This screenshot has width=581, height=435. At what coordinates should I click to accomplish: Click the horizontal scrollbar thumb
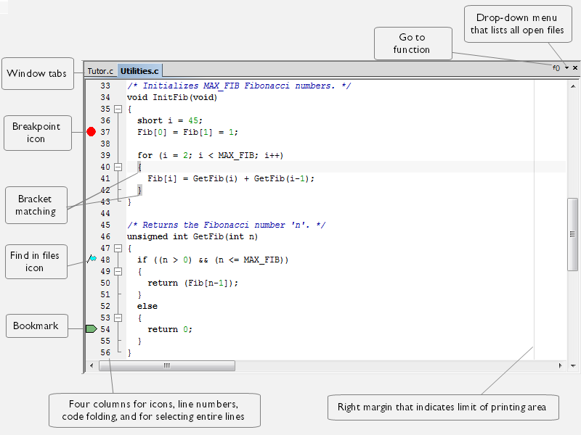pos(166,366)
